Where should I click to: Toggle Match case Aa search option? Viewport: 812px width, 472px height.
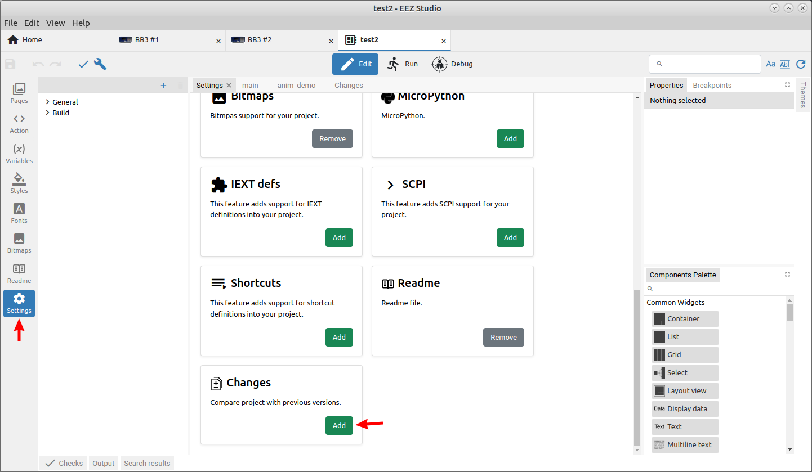pyautogui.click(x=771, y=64)
